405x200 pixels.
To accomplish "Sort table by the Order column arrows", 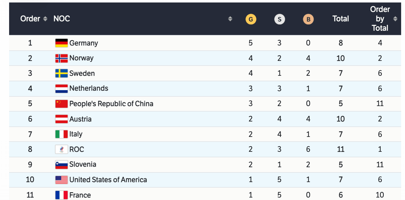I will tap(45, 19).
